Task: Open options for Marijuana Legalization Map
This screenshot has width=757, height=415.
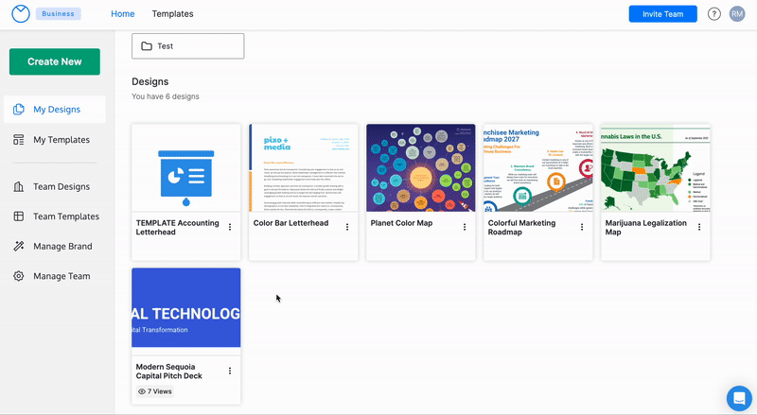Action: [699, 227]
